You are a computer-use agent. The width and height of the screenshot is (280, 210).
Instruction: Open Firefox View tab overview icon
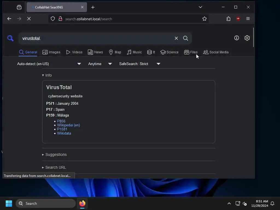[19, 7]
